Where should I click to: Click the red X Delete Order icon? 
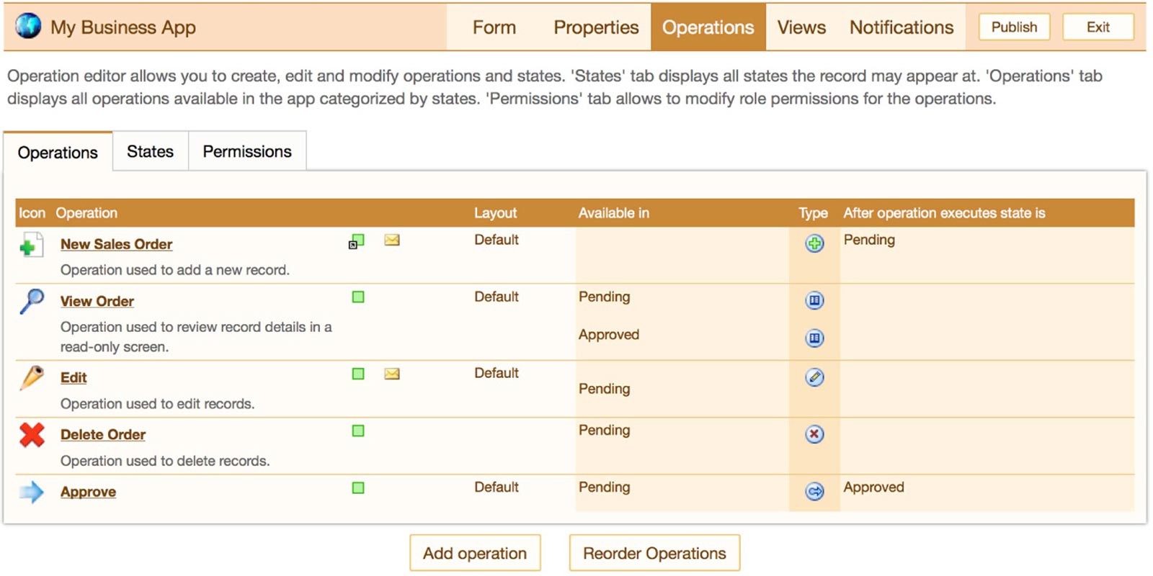point(32,435)
